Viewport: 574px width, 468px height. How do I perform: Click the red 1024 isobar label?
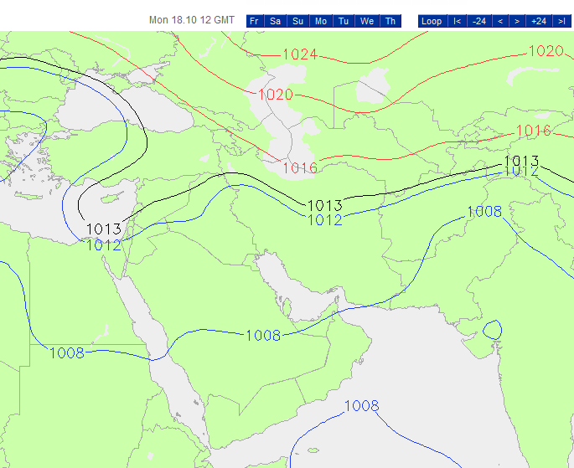point(300,54)
